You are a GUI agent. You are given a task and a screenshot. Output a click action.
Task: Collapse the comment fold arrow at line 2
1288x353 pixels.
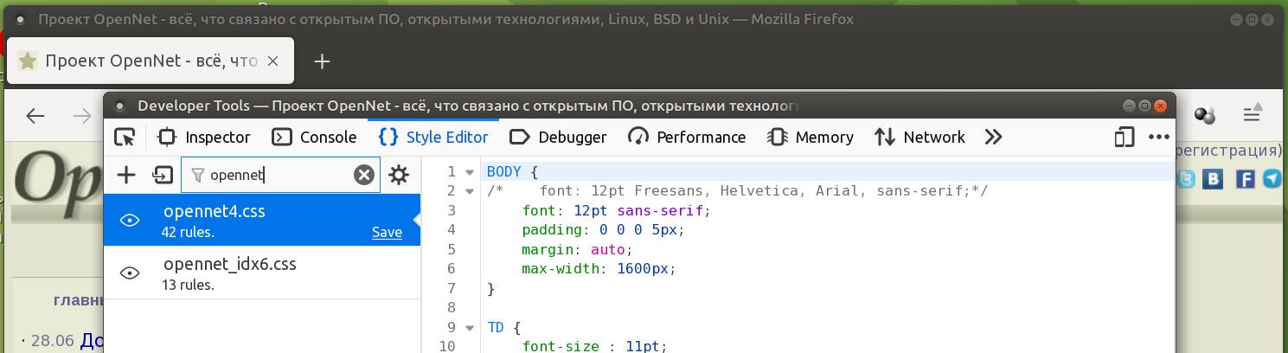coord(470,190)
